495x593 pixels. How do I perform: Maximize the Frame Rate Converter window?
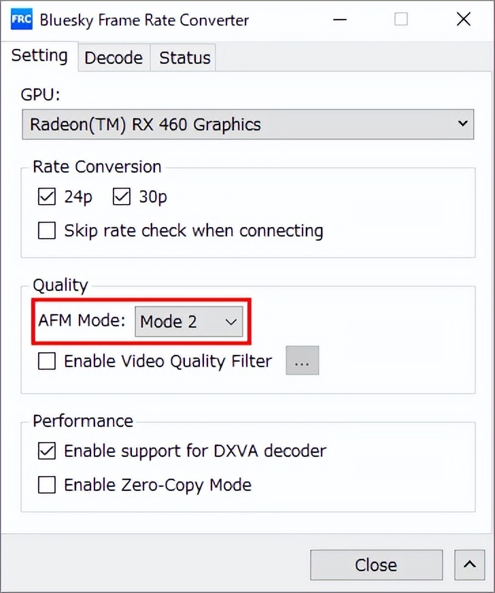click(401, 19)
